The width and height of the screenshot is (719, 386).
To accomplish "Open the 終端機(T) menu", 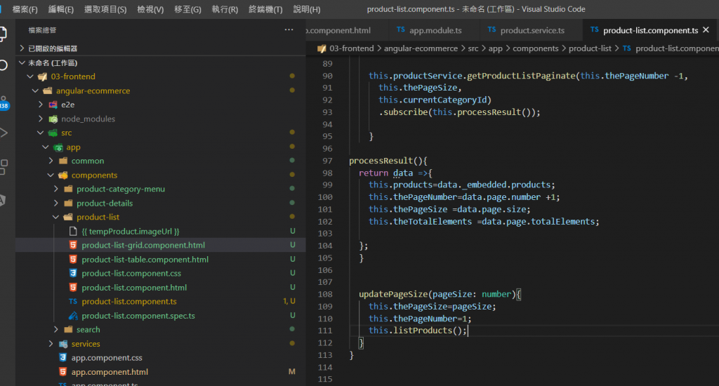I will pyautogui.click(x=265, y=9).
